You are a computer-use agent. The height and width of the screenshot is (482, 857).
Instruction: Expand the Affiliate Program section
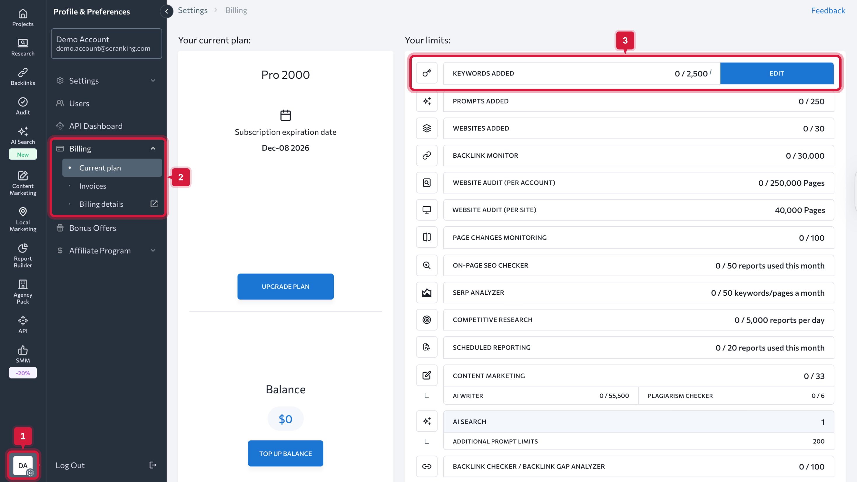(x=153, y=251)
